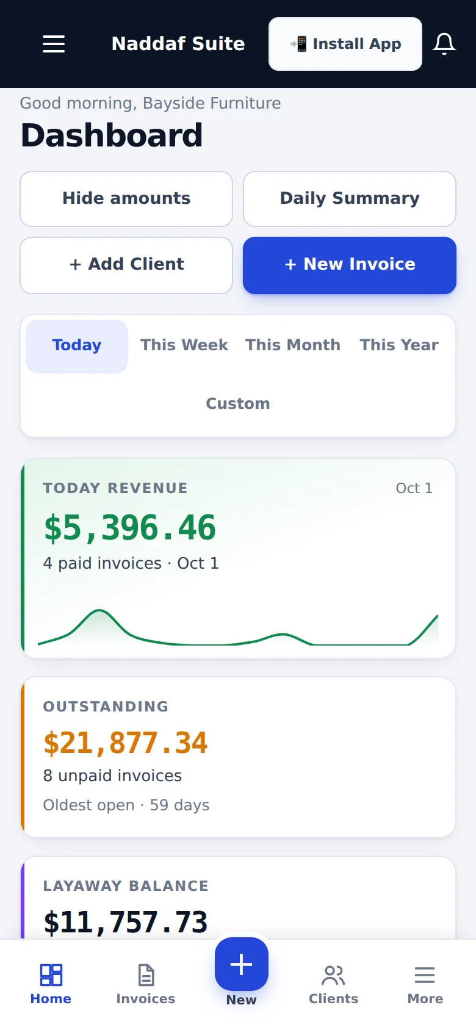Click the '8 unpaid invoices' text
This screenshot has width=476, height=1030.
[x=112, y=776]
